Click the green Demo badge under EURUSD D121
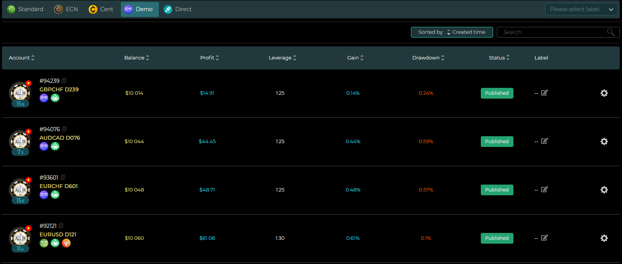 click(44, 243)
